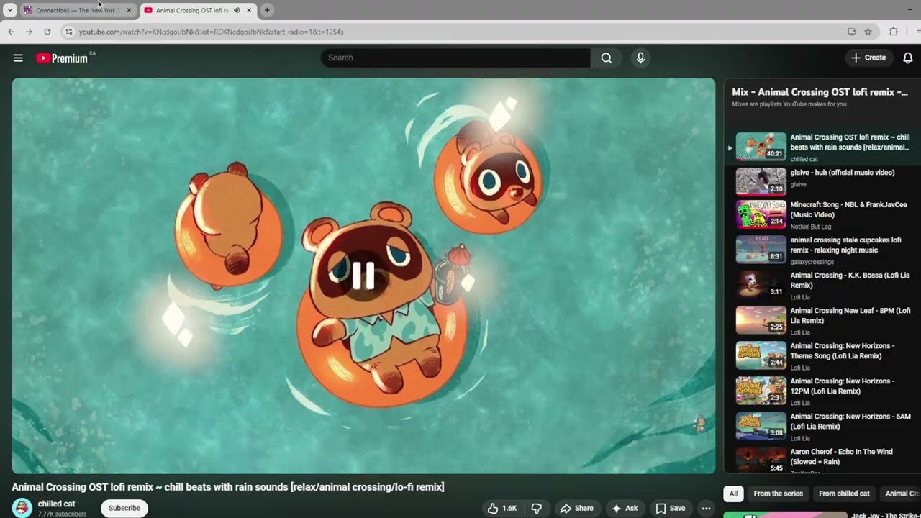Open chilled cat channel avatar

coord(22,508)
